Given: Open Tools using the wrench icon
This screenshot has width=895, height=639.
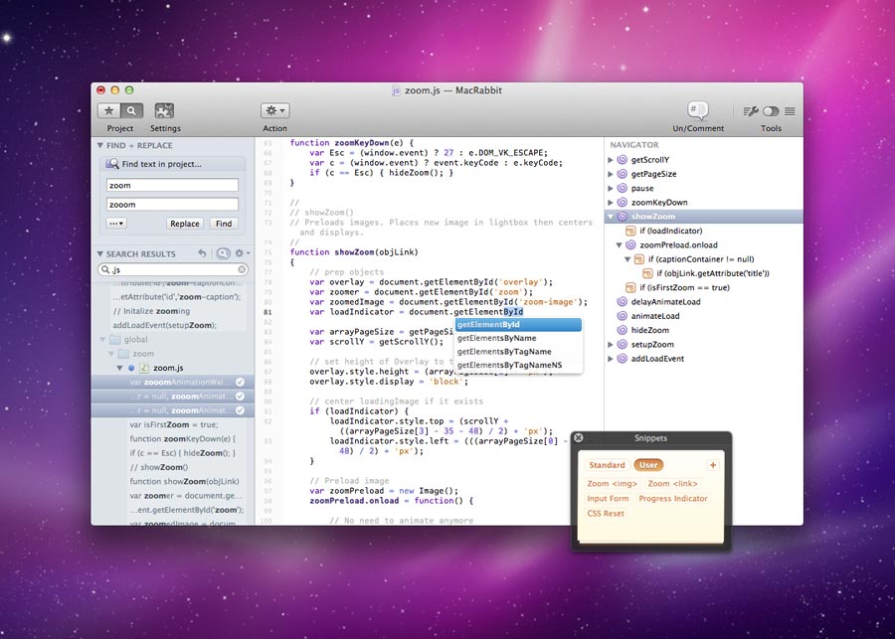Looking at the screenshot, I should (x=753, y=109).
